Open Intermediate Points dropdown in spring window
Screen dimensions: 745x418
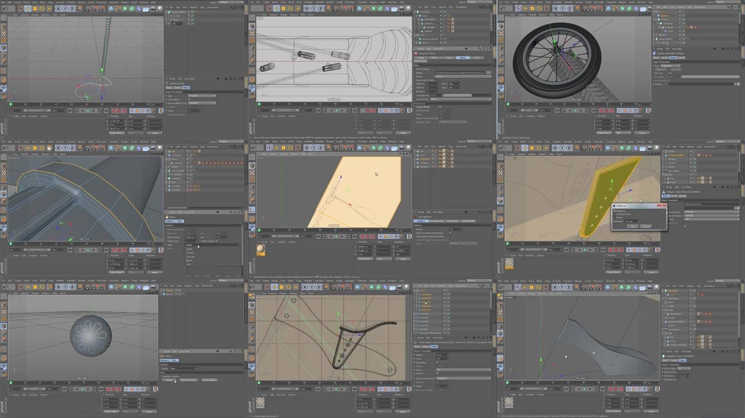pos(202,103)
